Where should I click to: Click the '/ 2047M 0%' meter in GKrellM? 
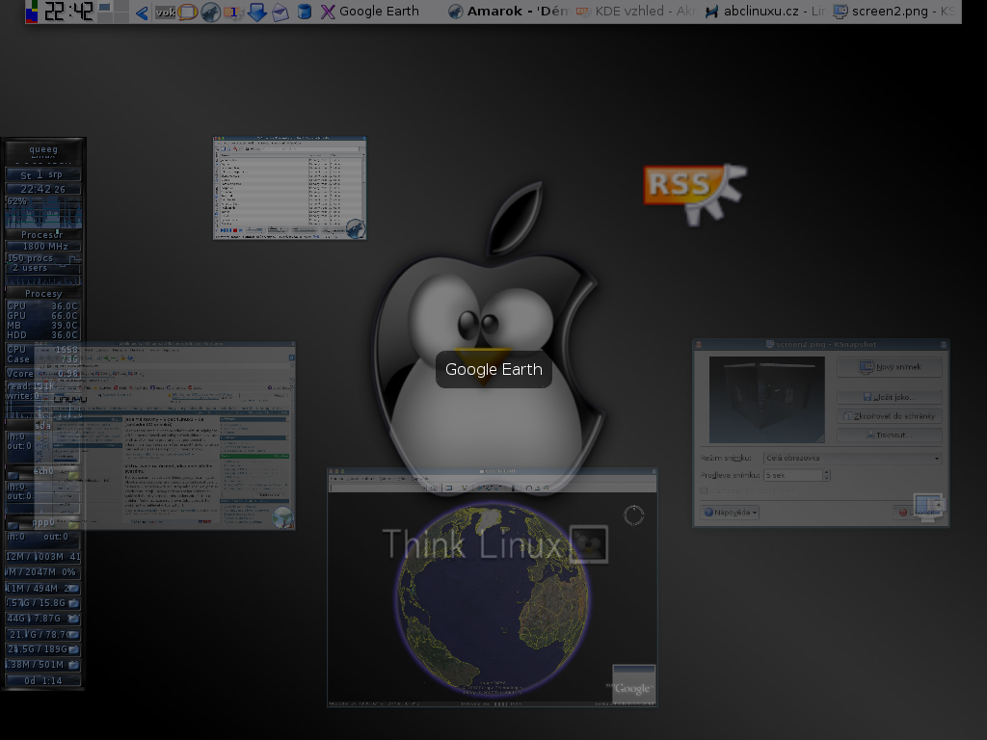coord(42,572)
